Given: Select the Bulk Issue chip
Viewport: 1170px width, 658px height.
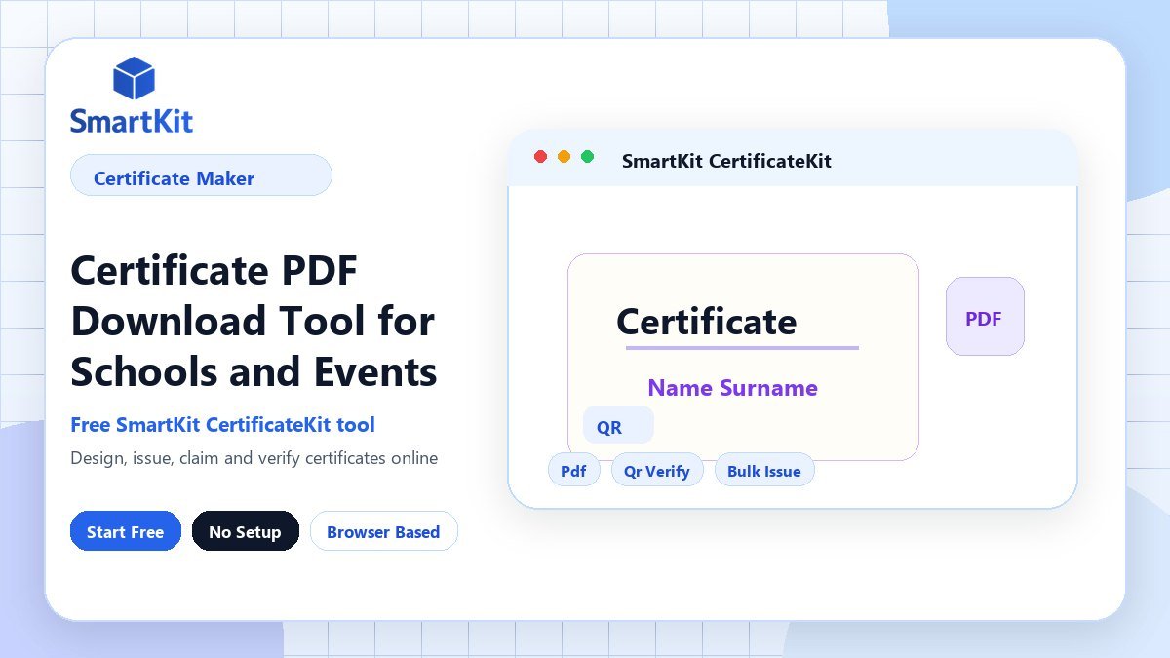Looking at the screenshot, I should click(764, 470).
